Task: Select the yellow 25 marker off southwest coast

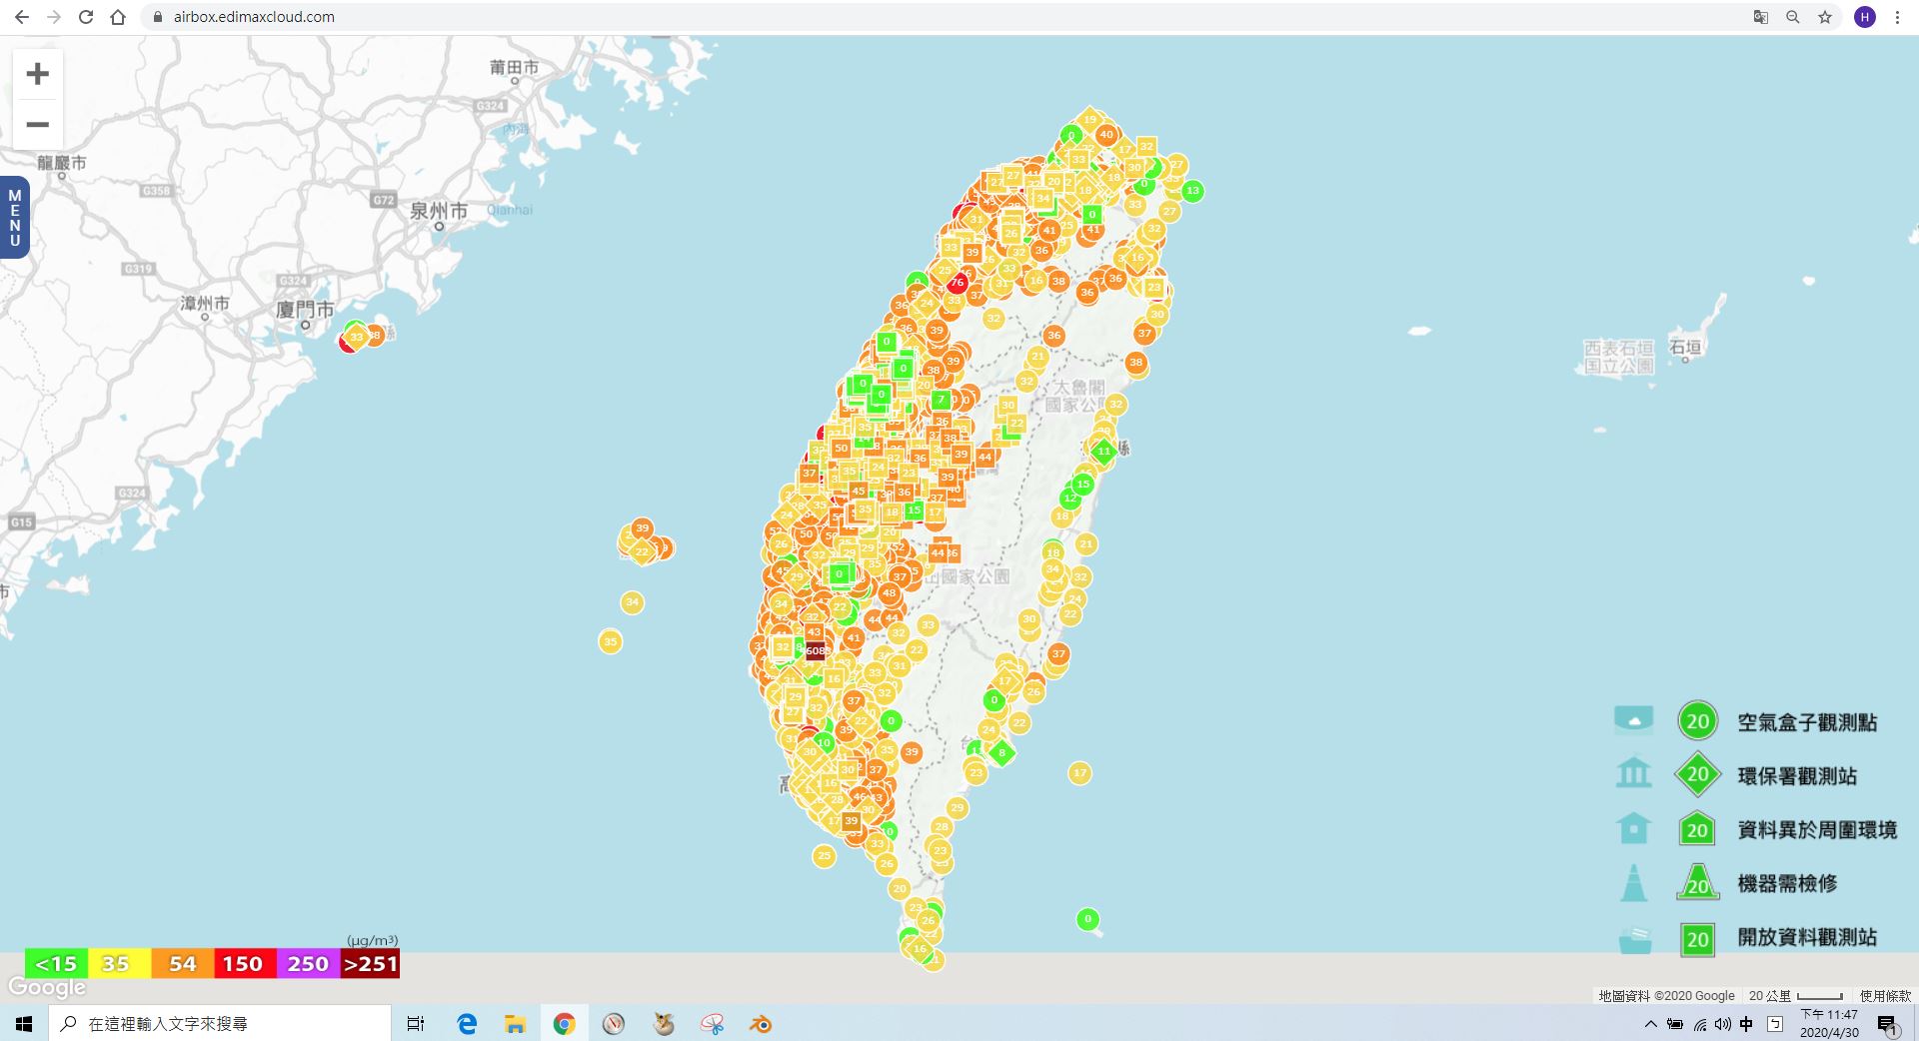Action: click(824, 856)
